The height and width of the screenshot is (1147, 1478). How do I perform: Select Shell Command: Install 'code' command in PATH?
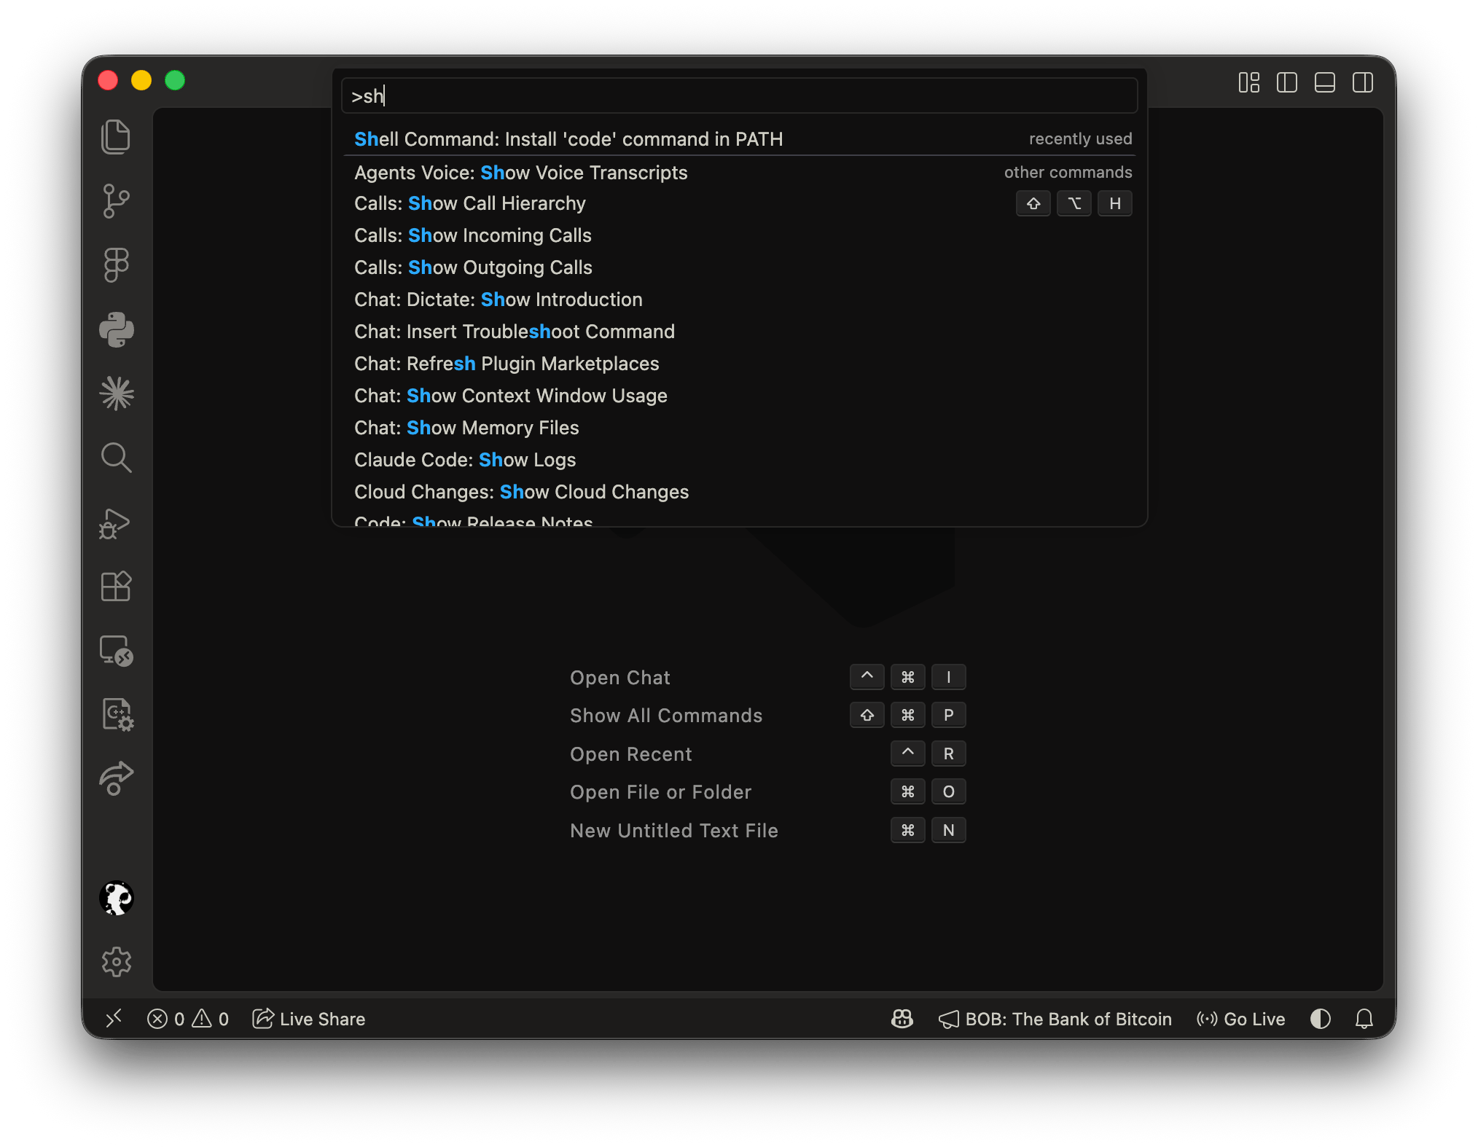(740, 139)
